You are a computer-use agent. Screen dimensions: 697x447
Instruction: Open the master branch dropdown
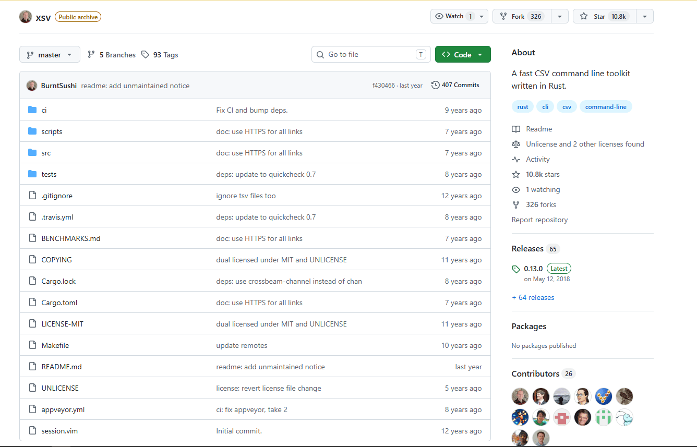click(50, 54)
